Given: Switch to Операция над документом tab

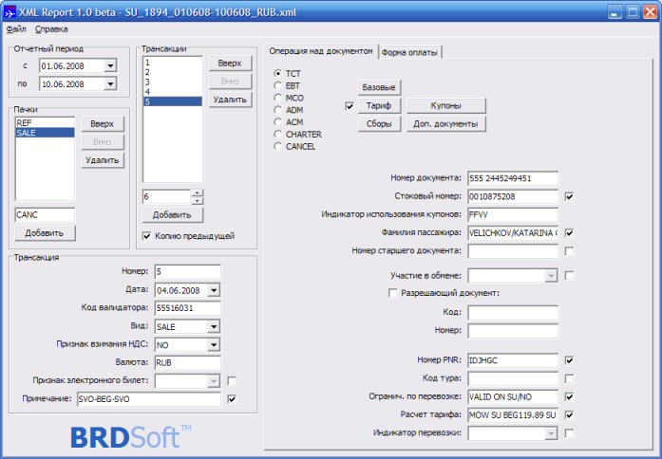Looking at the screenshot, I should coord(321,51).
